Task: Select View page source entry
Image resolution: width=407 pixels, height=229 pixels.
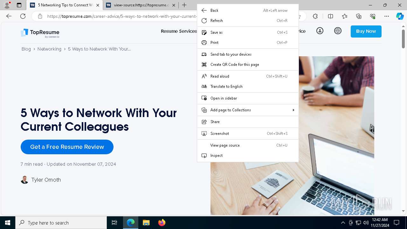Action: click(x=248, y=145)
